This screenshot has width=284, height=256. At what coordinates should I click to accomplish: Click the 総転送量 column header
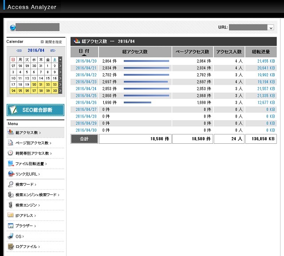261,52
